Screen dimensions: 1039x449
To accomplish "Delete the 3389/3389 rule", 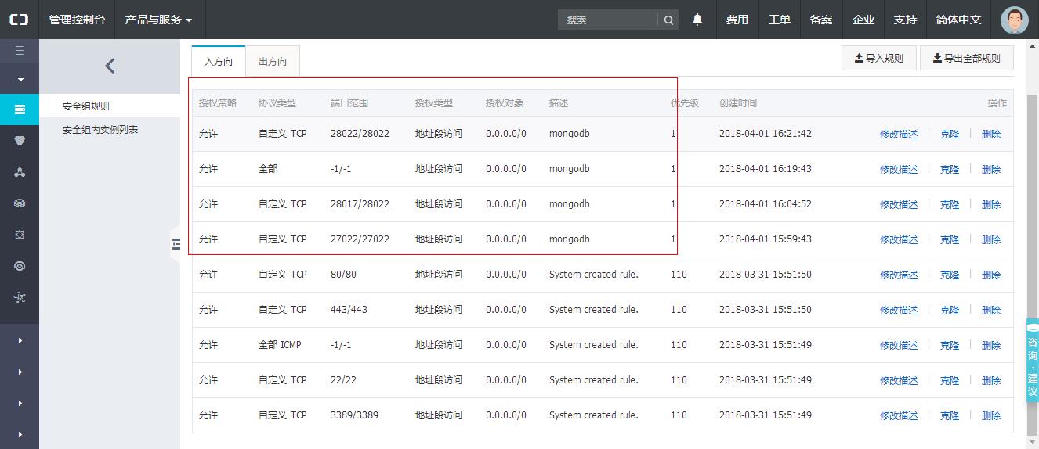I will coord(991,416).
